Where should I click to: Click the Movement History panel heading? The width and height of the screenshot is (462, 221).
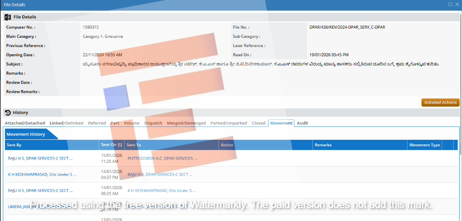click(26, 134)
